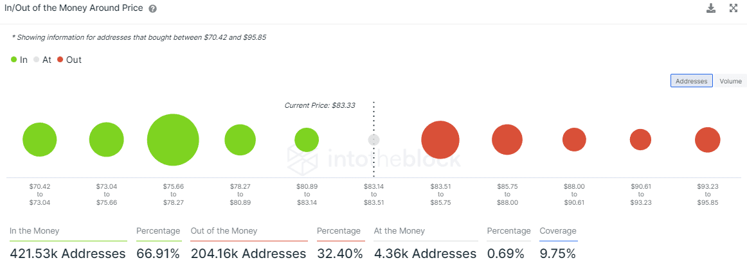
Task: Click the green bubble for $78.27 to $80.89
Action: [240, 140]
